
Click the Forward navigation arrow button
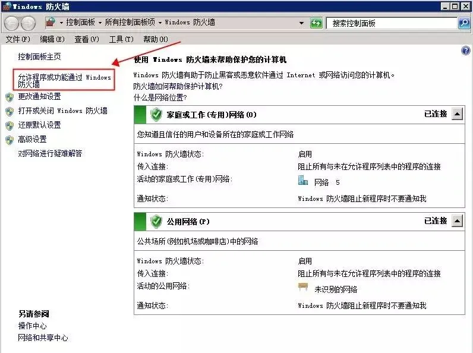point(28,23)
